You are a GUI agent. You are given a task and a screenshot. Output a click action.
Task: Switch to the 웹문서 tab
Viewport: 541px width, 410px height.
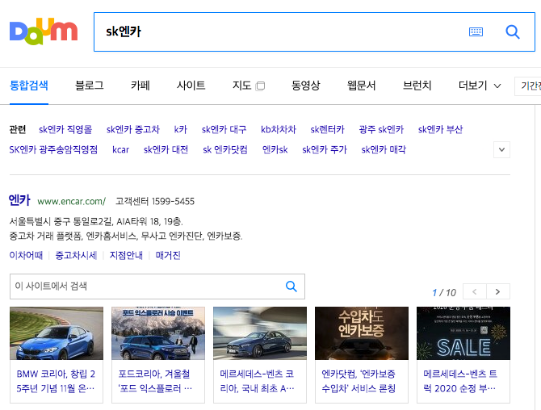pos(361,86)
